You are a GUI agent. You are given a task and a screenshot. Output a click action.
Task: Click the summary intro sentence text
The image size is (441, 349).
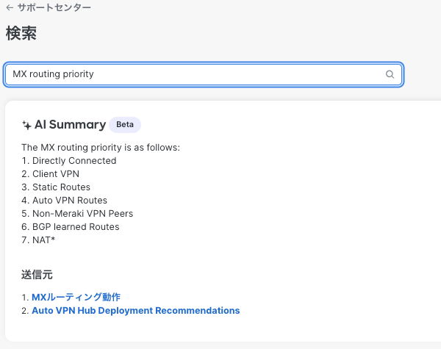pyautogui.click(x=101, y=148)
